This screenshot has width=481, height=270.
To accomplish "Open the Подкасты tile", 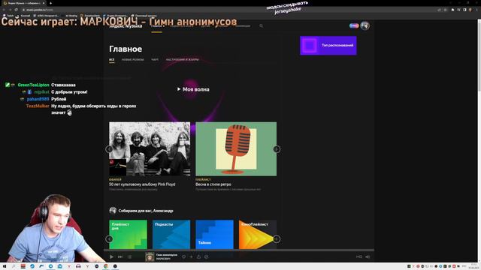I will (171, 235).
